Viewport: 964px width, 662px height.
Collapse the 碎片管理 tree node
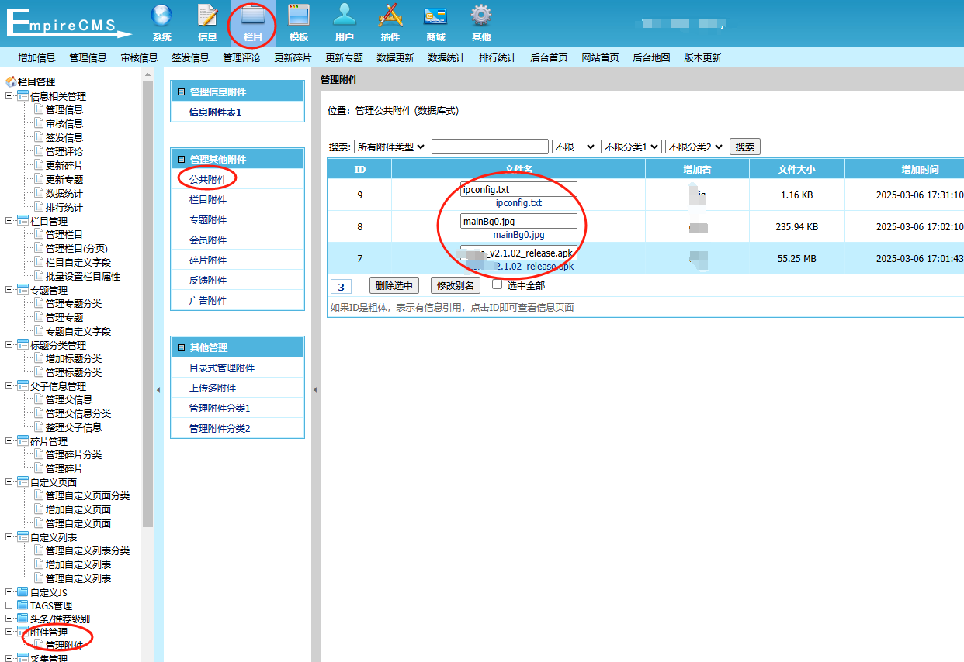[x=9, y=441]
